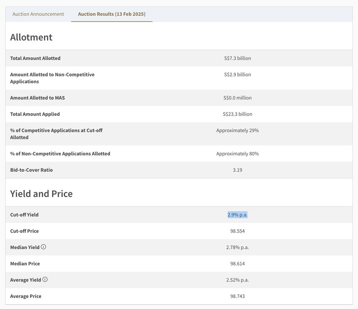Click the Approximately 29% value

tap(237, 130)
